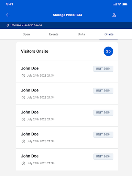Open the 12345 Metropolis BLVD address
The image size is (132, 176).
(x=26, y=25)
